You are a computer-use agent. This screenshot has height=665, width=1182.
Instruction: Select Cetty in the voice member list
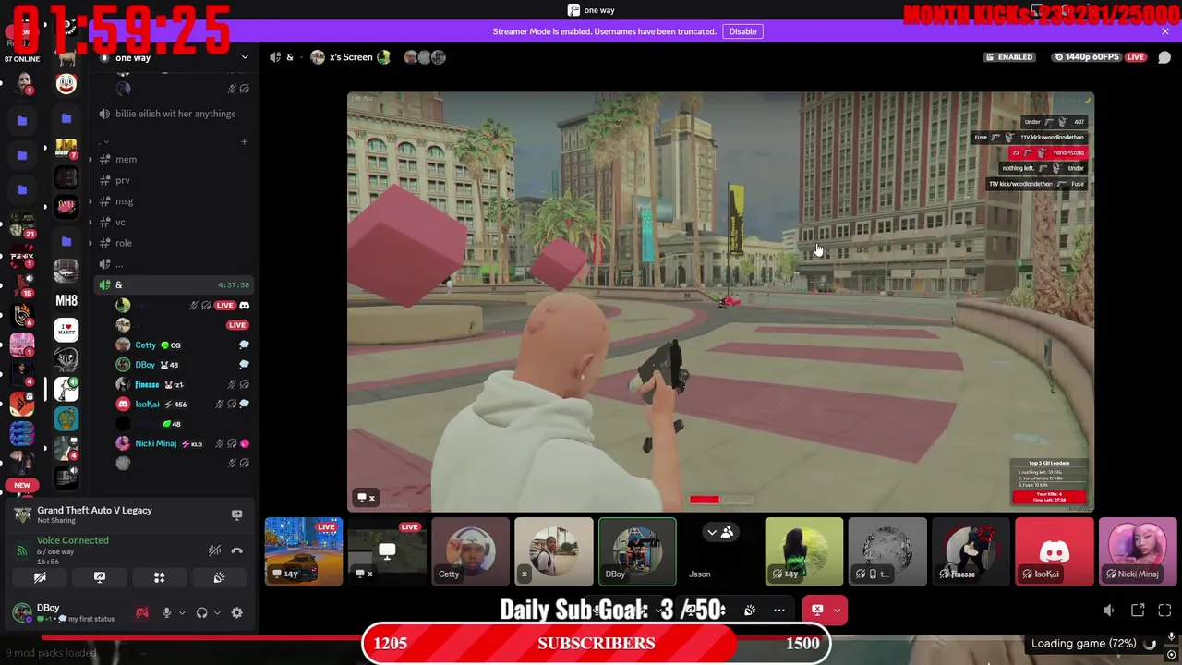point(182,345)
